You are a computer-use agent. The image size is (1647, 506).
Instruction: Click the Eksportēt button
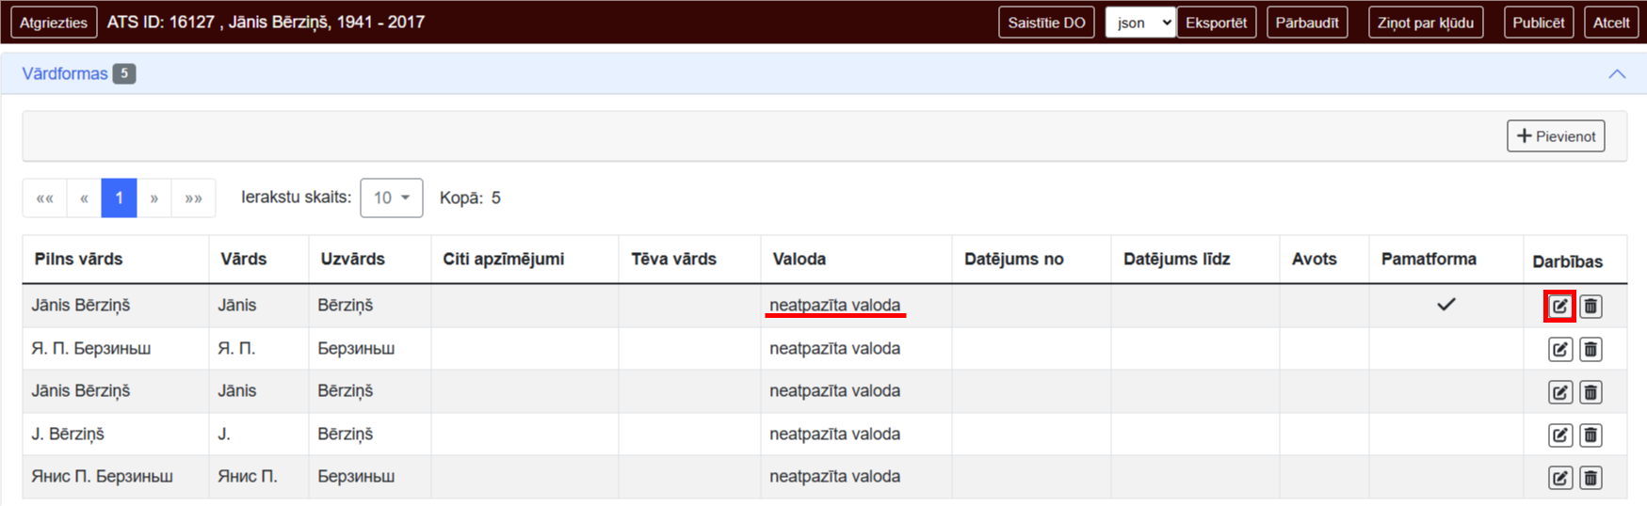(x=1216, y=23)
